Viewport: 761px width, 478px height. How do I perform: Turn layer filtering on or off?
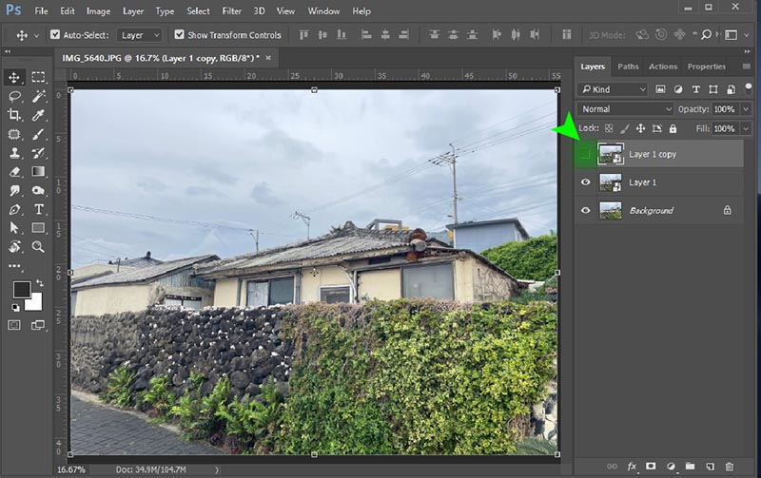point(749,88)
